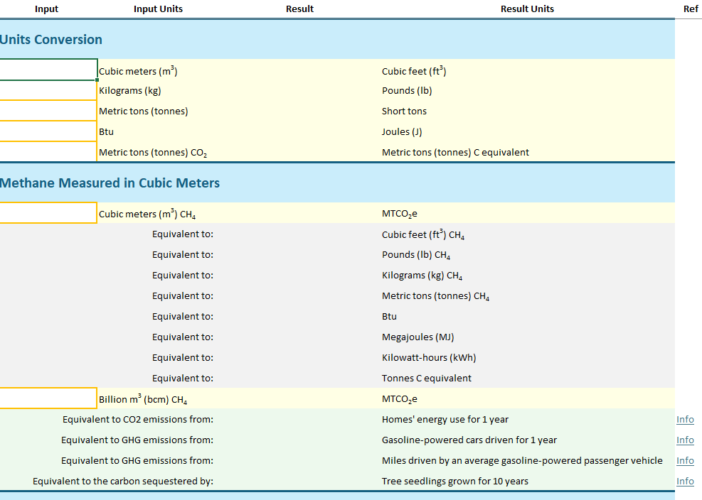Click the Metric tons CO2 input field
This screenshot has width=702, height=500.
(x=48, y=152)
